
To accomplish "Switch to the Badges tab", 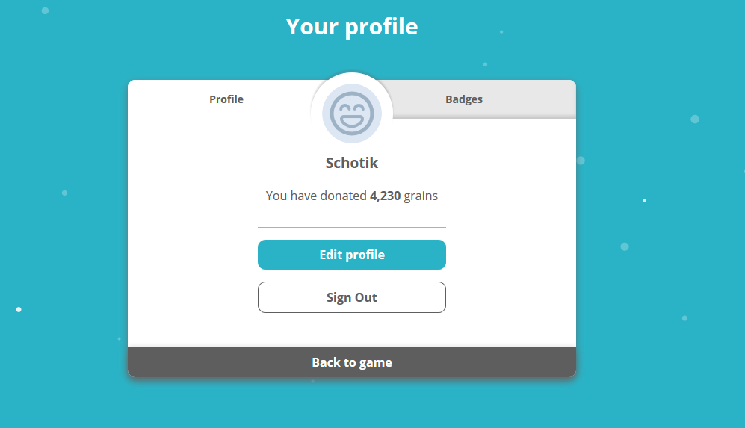I will [x=463, y=99].
